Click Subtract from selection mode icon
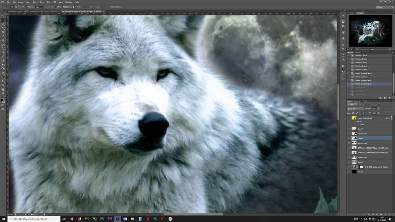 (20, 7)
